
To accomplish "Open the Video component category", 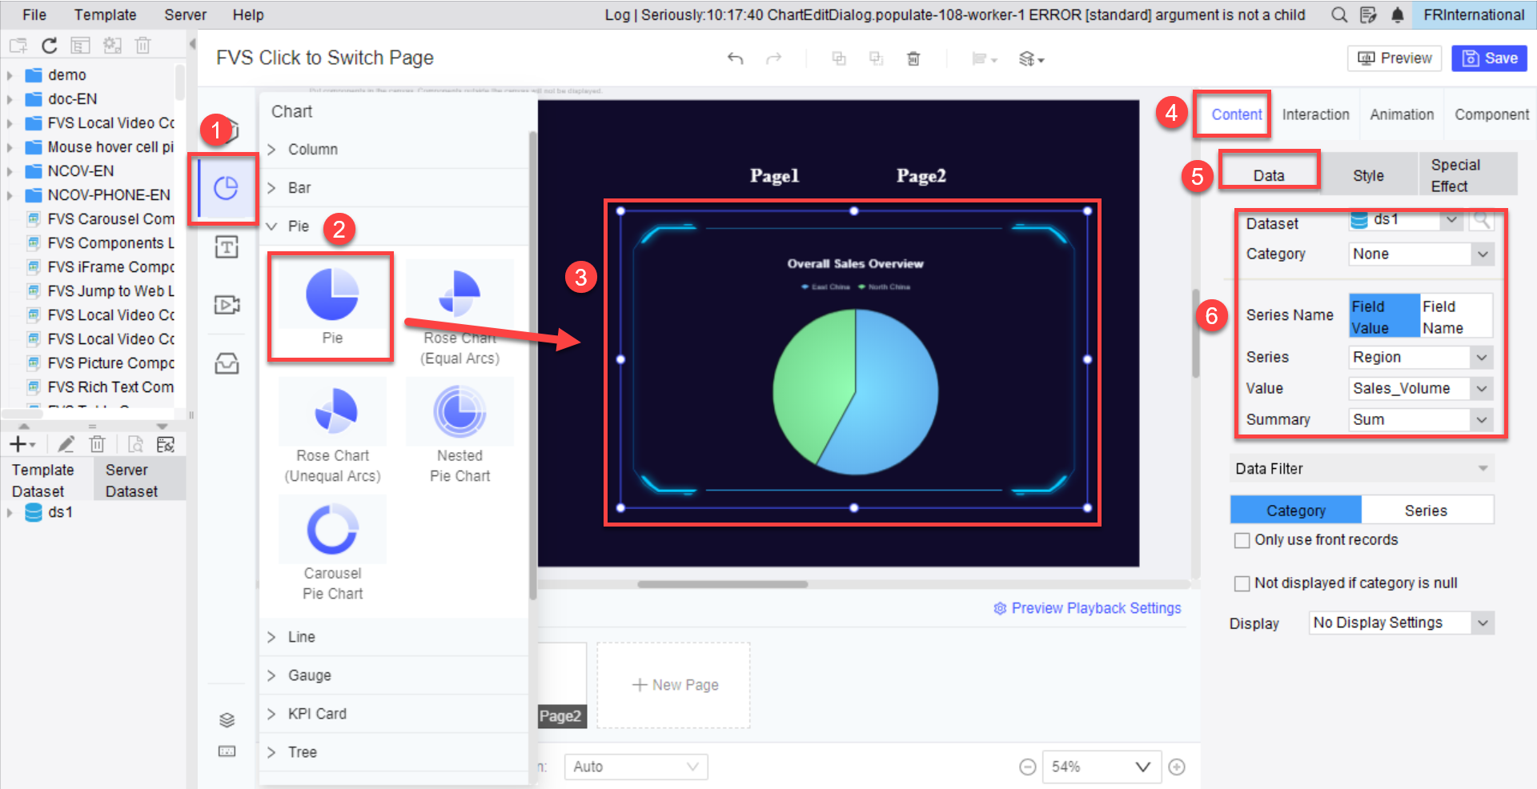I will point(227,305).
